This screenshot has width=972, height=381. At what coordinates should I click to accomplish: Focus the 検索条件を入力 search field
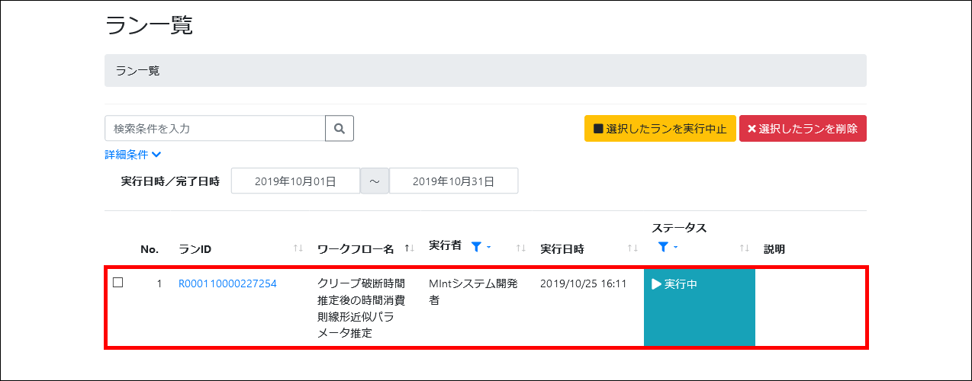click(x=214, y=129)
